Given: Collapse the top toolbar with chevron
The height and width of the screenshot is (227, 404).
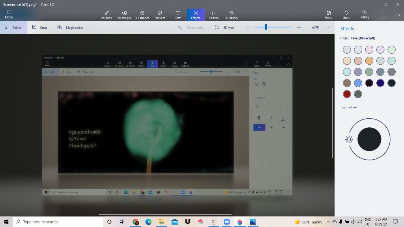Looking at the screenshot, I should pos(398,15).
